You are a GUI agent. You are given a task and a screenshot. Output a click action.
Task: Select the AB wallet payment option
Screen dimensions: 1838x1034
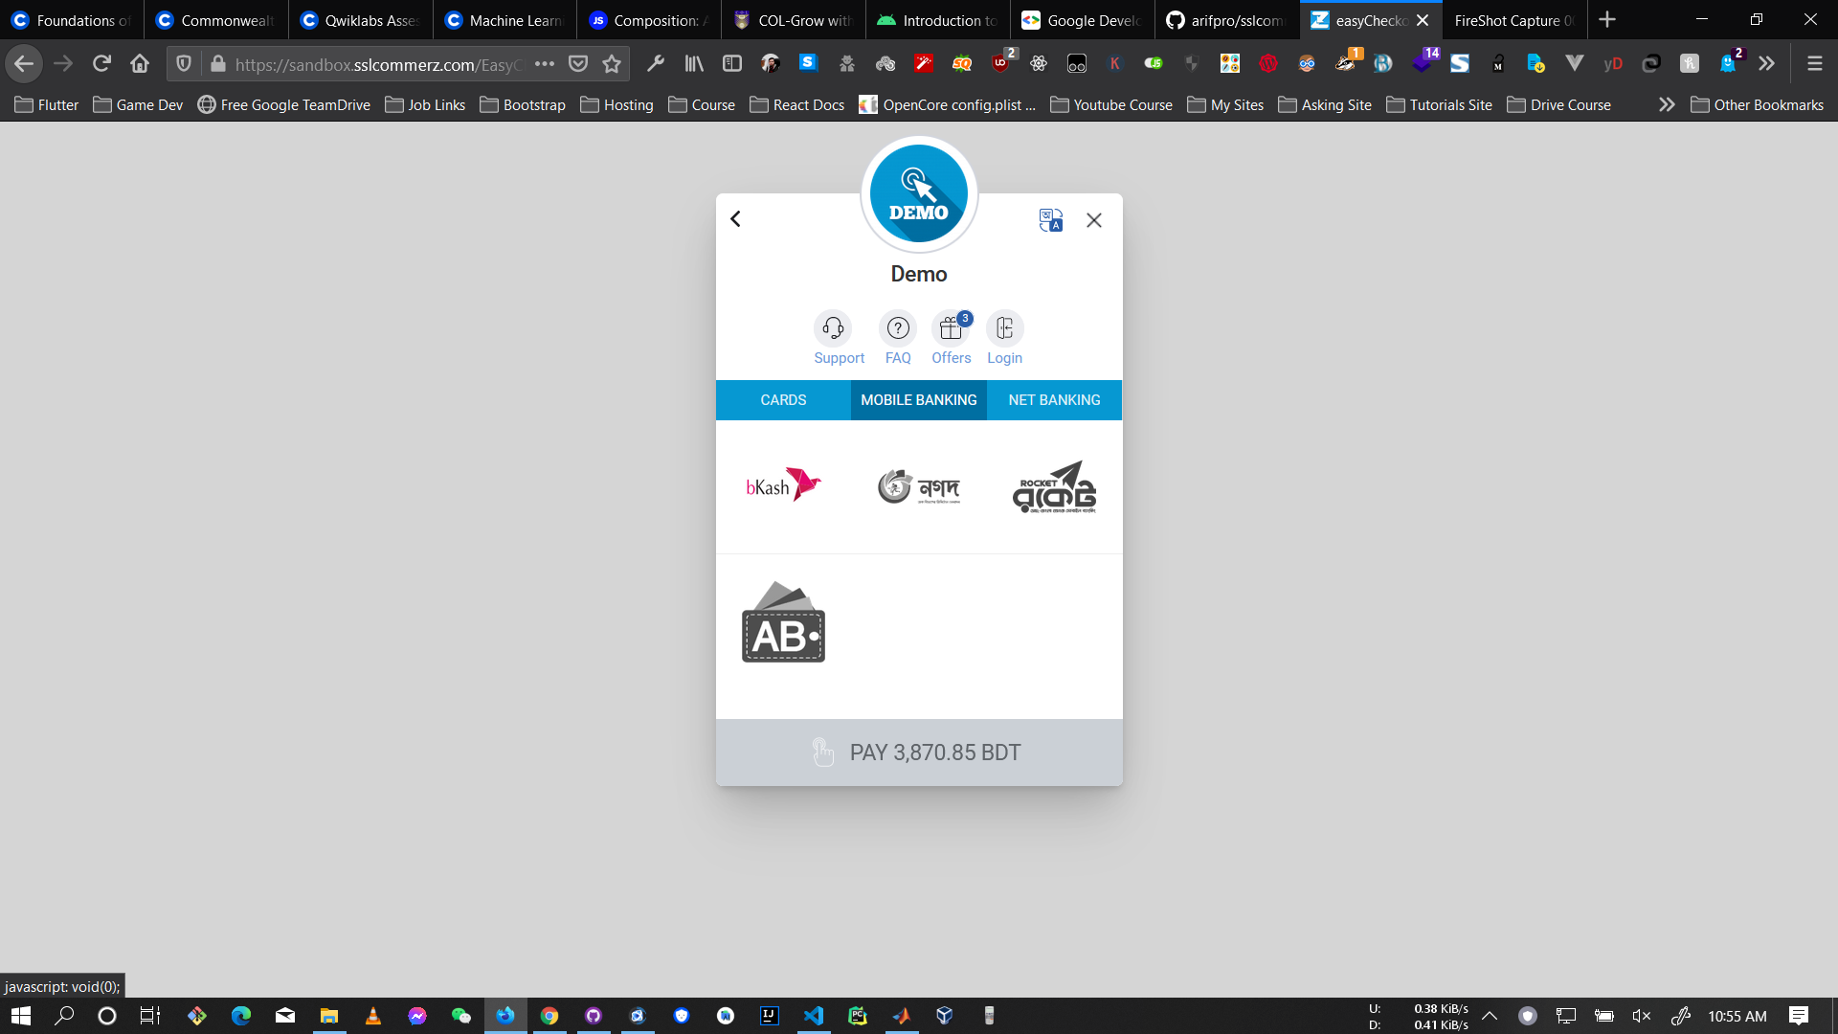[x=783, y=622]
